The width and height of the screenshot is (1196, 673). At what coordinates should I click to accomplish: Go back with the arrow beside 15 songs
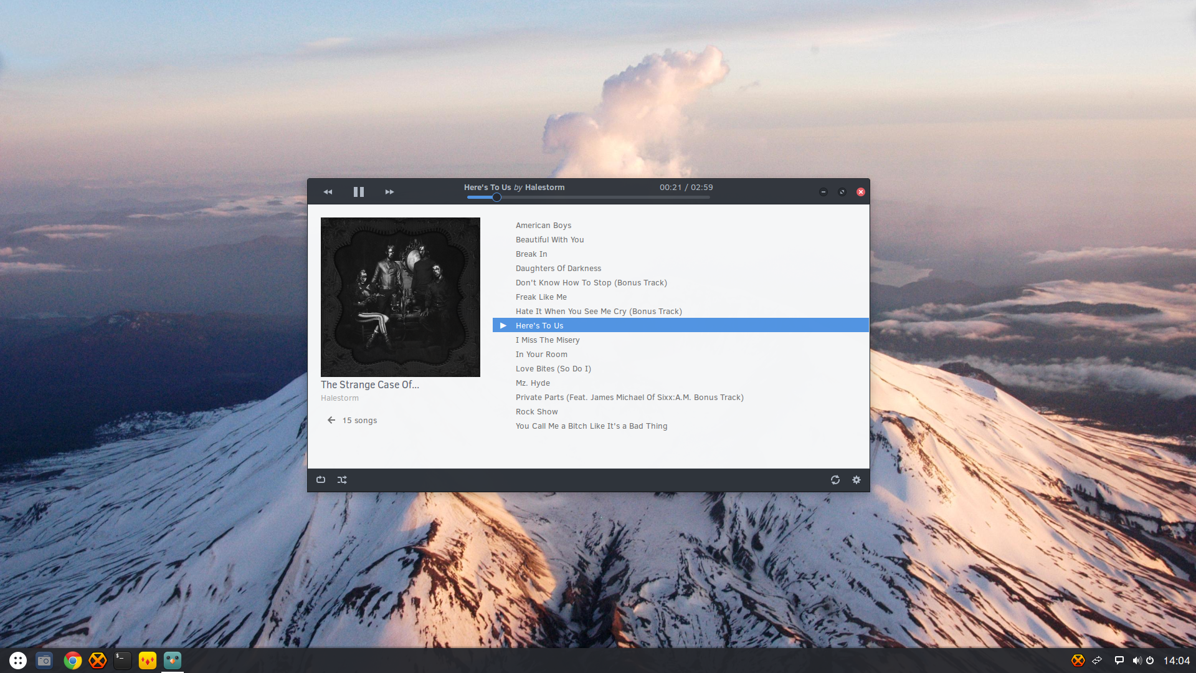tap(331, 421)
